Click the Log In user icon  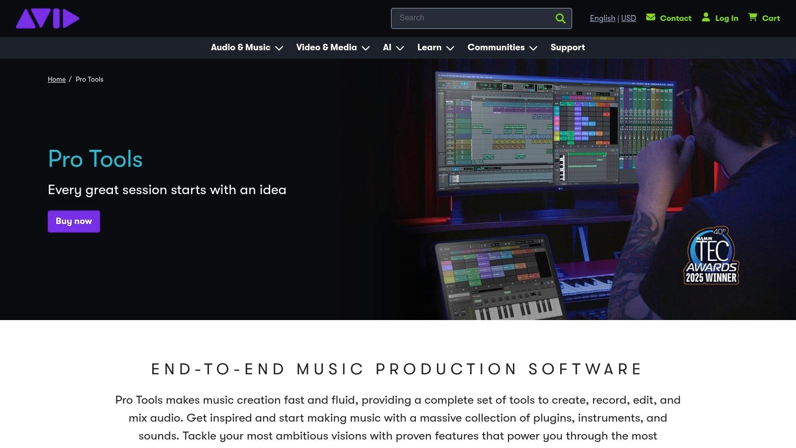(705, 17)
